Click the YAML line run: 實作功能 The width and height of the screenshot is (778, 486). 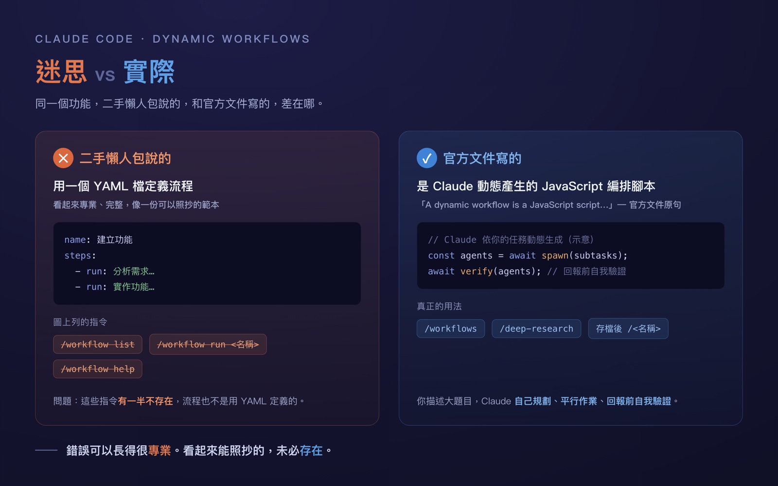115,287
